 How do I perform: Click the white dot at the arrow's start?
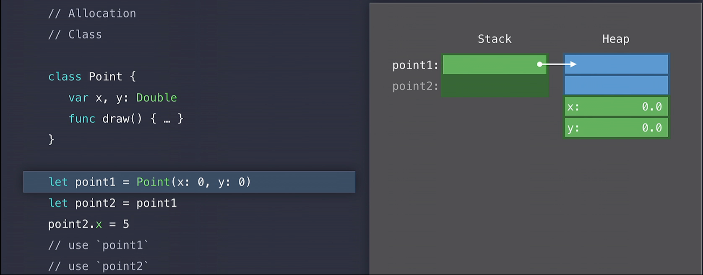pyautogui.click(x=540, y=64)
